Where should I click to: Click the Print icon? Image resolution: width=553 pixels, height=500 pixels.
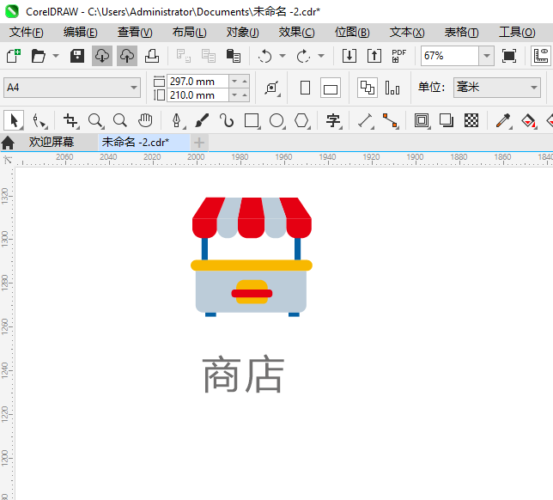point(152,56)
